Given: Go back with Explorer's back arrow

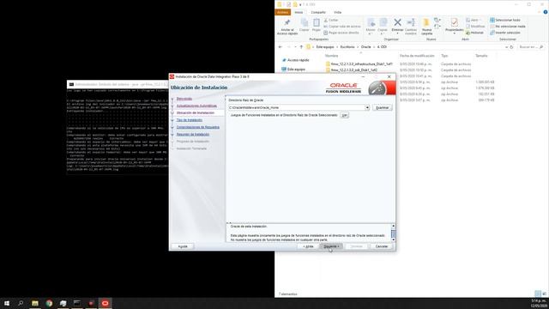Looking at the screenshot, I should (281, 47).
